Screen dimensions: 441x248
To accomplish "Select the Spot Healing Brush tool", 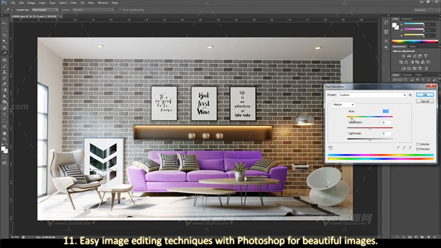I will click(x=4, y=60).
